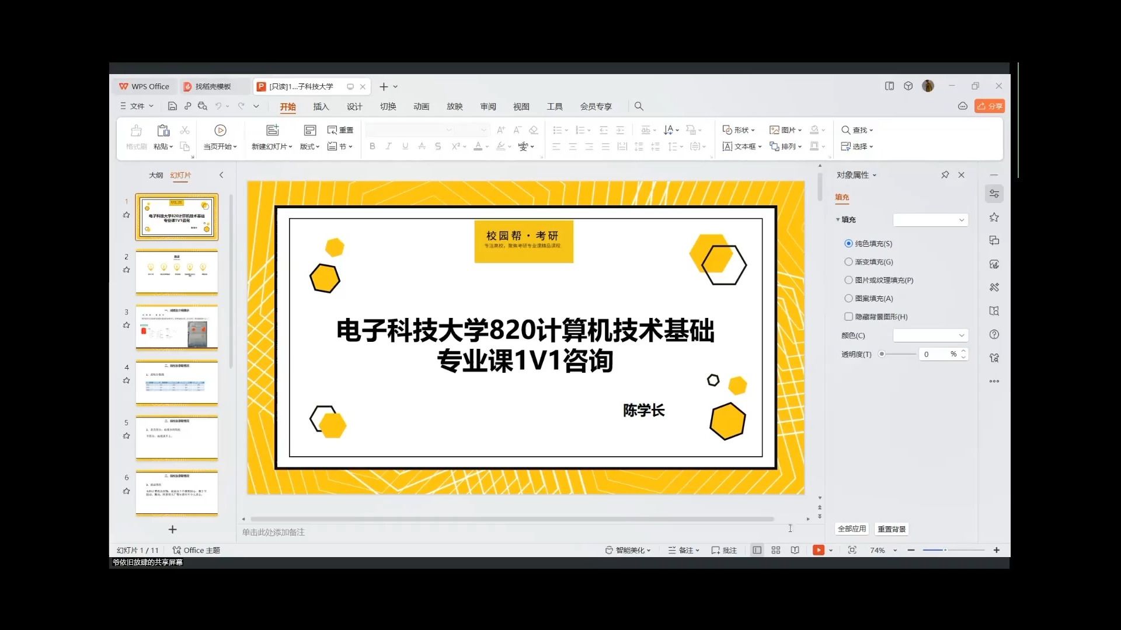Click the 全部应用 (Apply All) button

[x=852, y=528]
